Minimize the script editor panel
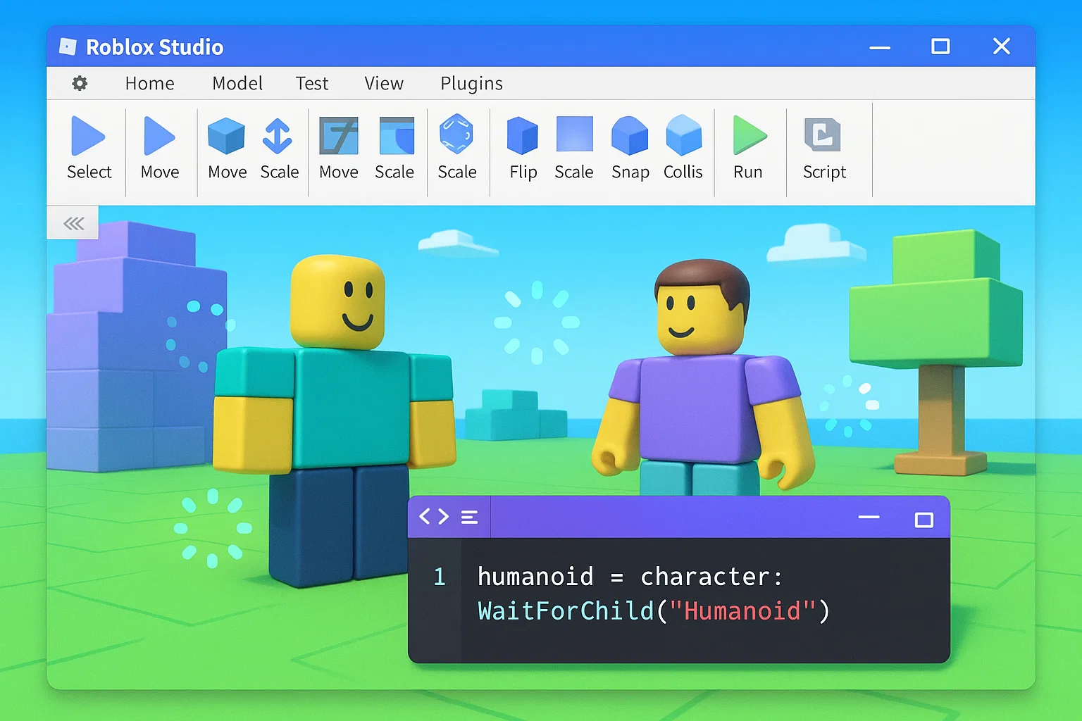 pos(869,517)
